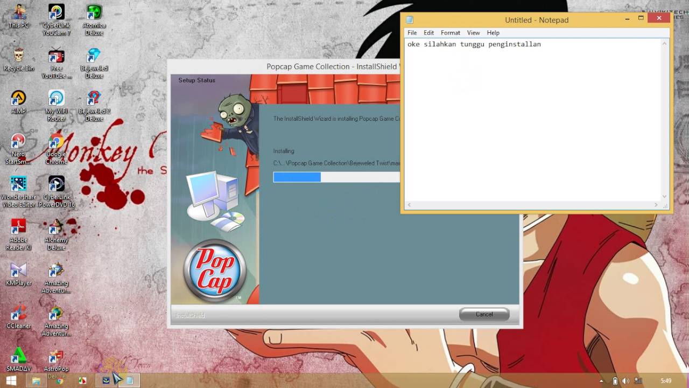Cancel the Popcap Game Collection installation
Viewport: 689px width, 388px height.
484,314
